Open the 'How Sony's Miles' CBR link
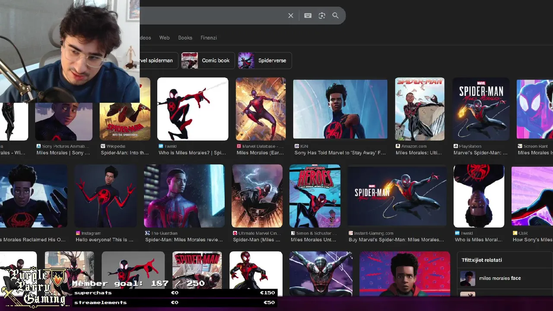The width and height of the screenshot is (553, 311). 532,240
